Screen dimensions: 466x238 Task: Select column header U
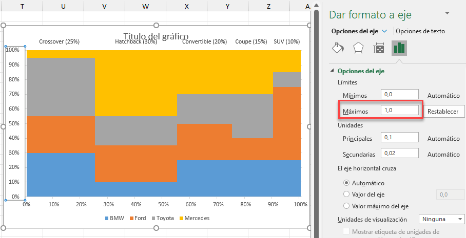pyautogui.click(x=63, y=6)
